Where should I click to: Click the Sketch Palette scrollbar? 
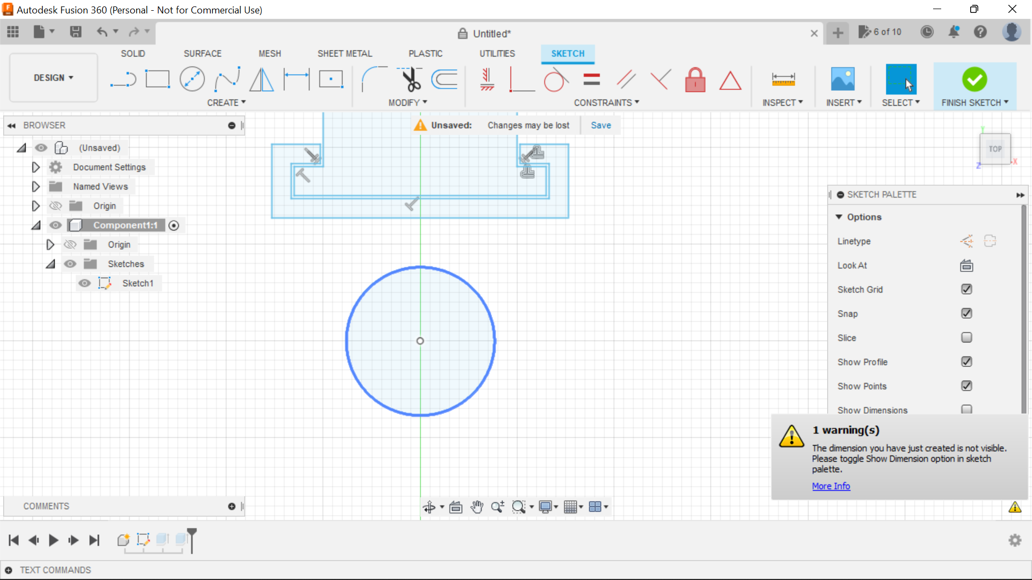click(1023, 307)
